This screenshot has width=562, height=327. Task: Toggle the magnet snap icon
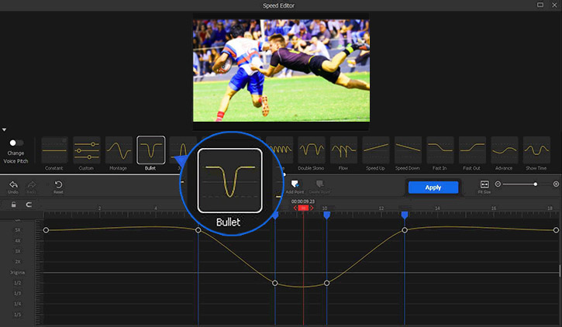coord(29,205)
